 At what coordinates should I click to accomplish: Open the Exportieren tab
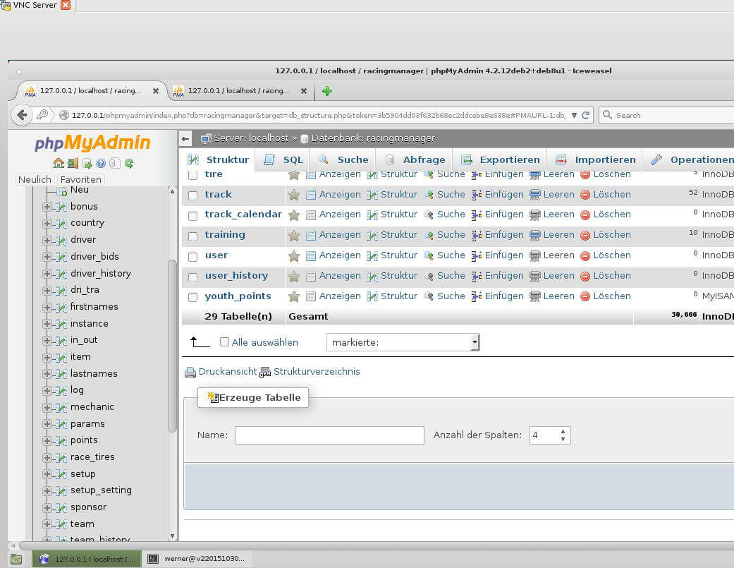point(501,160)
